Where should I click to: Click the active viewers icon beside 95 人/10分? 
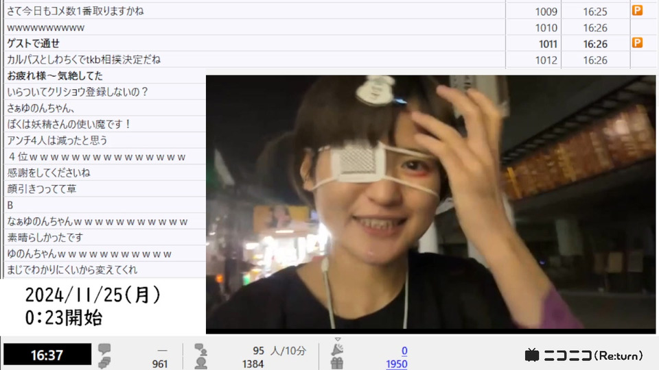pos(201,349)
